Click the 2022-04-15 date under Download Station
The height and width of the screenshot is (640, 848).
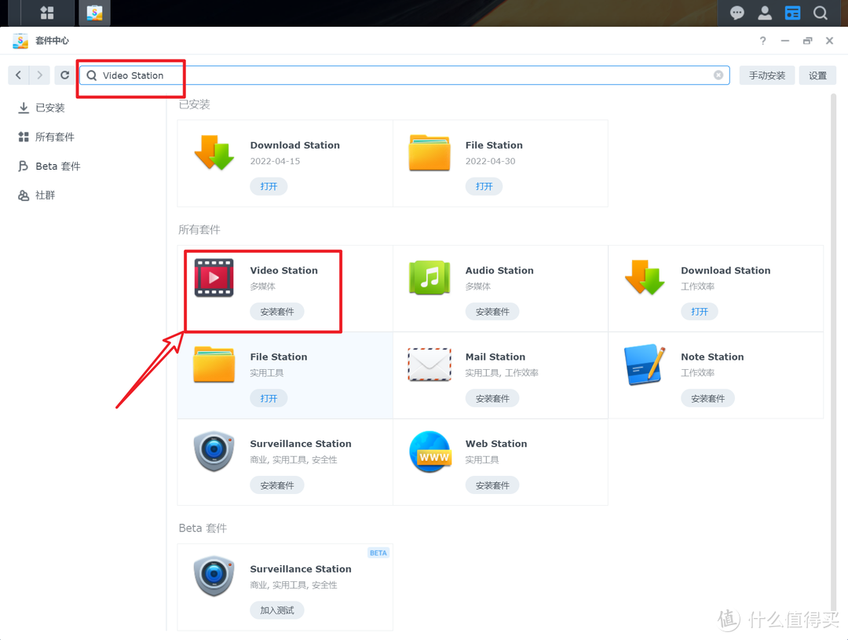click(x=275, y=161)
